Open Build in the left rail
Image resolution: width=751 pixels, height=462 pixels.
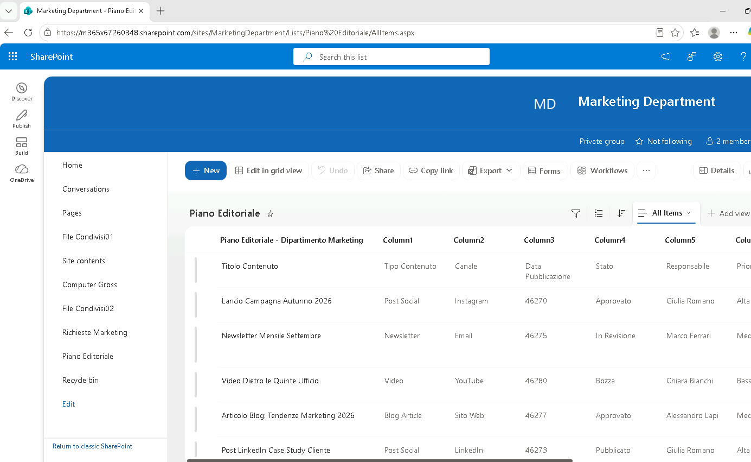pos(22,146)
